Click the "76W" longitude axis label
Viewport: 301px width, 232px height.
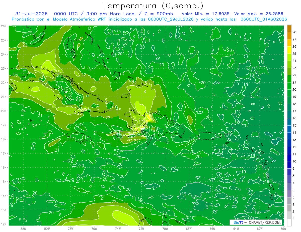(x=94, y=228)
